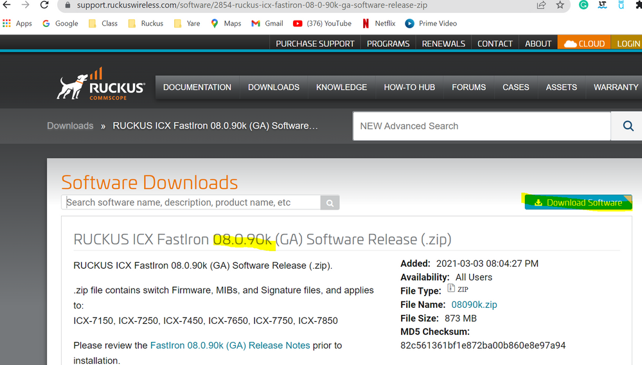This screenshot has width=642, height=365.
Task: Click the LOGIN button
Action: click(x=628, y=43)
